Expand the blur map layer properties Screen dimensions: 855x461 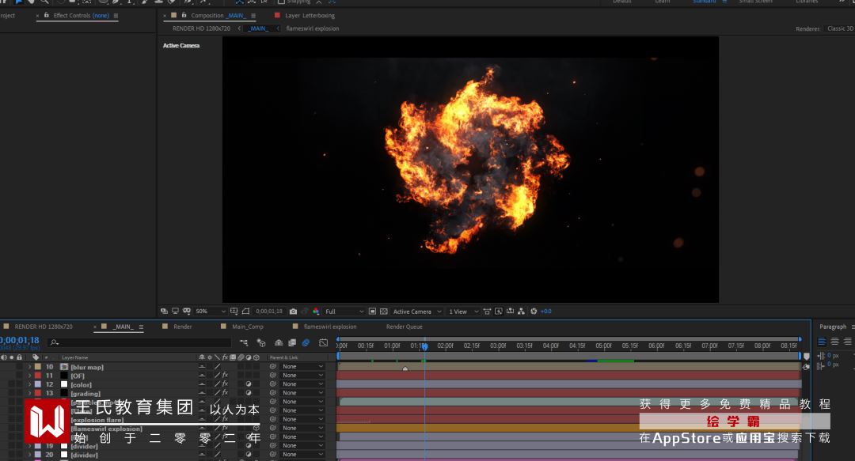[30, 367]
